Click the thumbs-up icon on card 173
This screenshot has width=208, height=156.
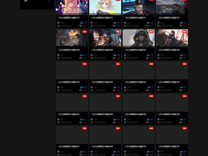[81, 23]
